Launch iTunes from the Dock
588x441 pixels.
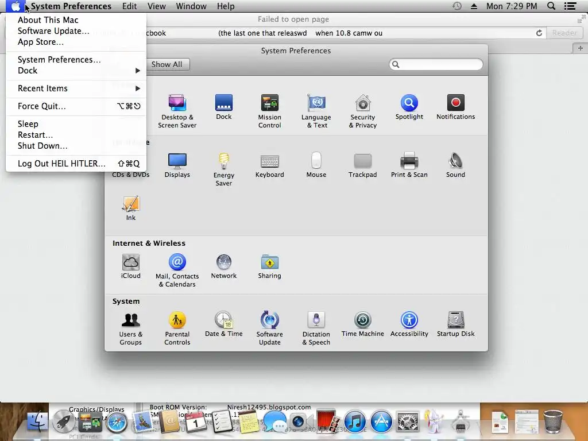tap(354, 422)
